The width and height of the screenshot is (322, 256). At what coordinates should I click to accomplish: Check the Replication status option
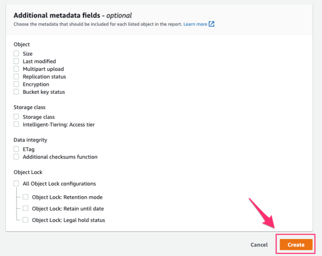[x=16, y=76]
